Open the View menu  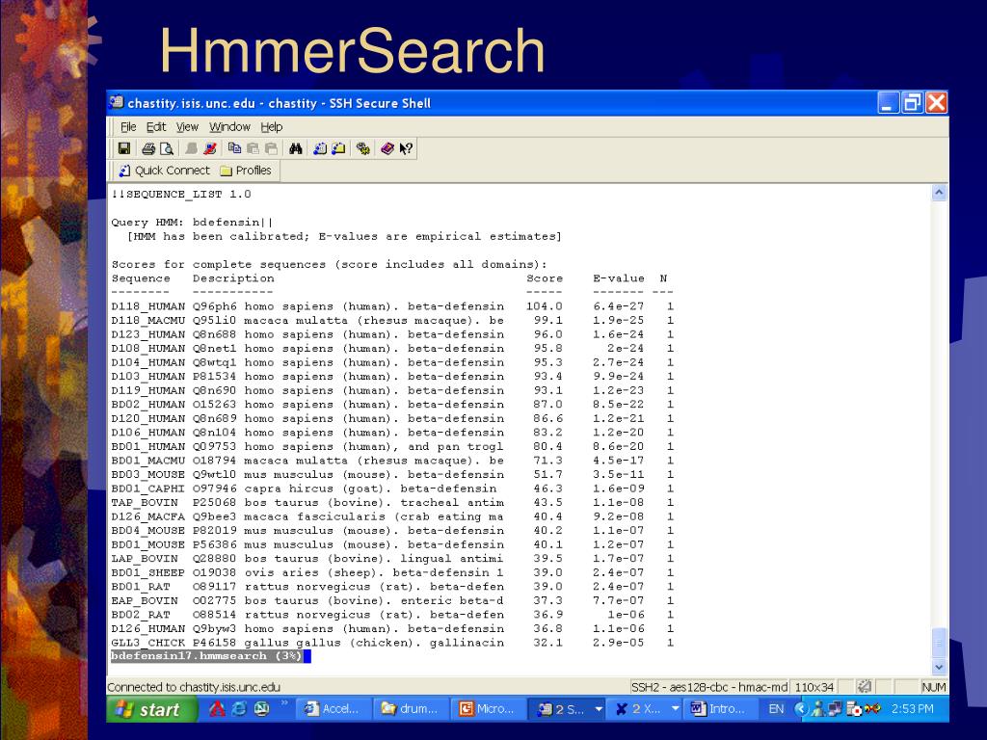(187, 127)
